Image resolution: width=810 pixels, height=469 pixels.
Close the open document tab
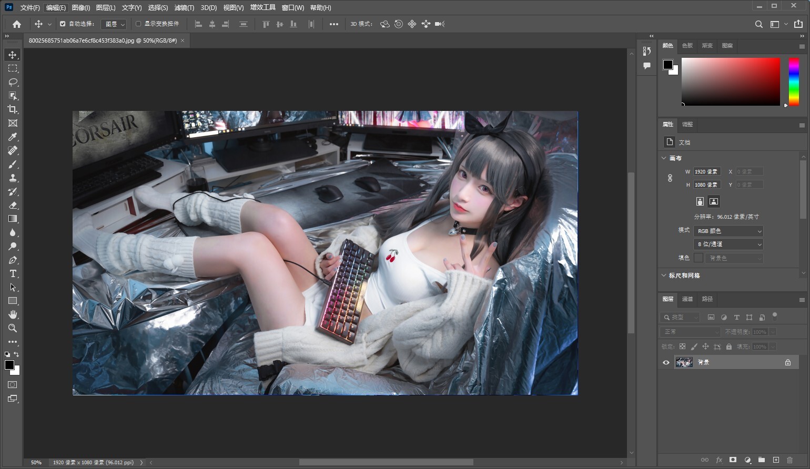point(183,40)
